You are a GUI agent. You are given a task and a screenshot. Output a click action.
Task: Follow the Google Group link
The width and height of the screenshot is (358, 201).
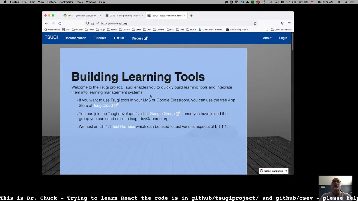[x=165, y=114]
